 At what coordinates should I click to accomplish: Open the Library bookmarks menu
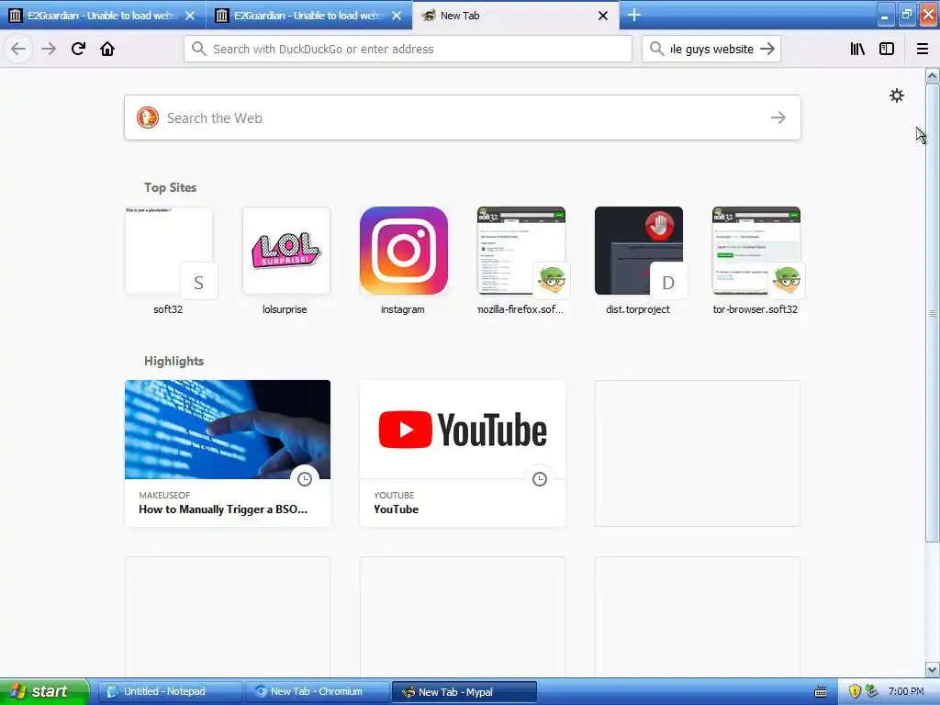coord(857,49)
